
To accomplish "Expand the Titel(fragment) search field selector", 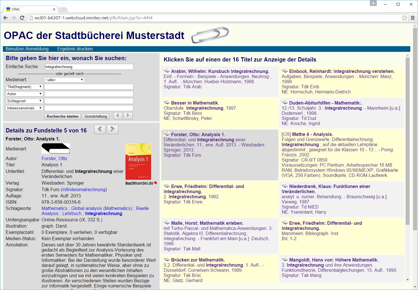I will tap(24, 87).
